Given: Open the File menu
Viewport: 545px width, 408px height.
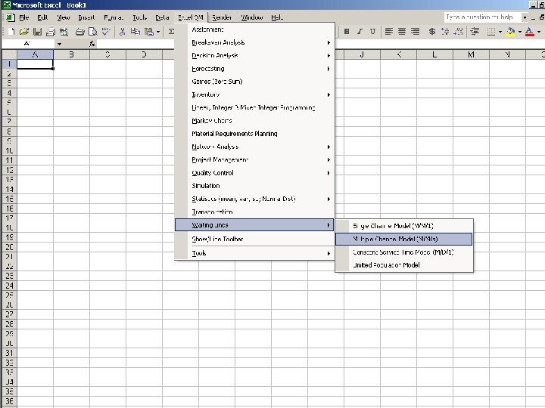Looking at the screenshot, I should 23,17.
